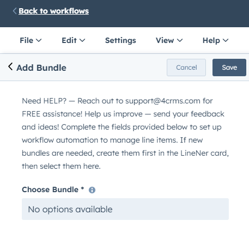
Task: Open the Settings menu item
Action: click(x=120, y=40)
